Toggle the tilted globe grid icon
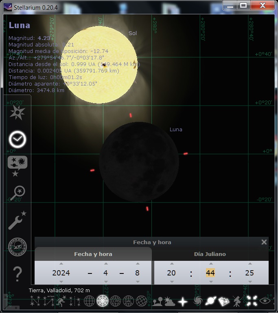This screenshot has height=313, width=278. click(x=141, y=301)
